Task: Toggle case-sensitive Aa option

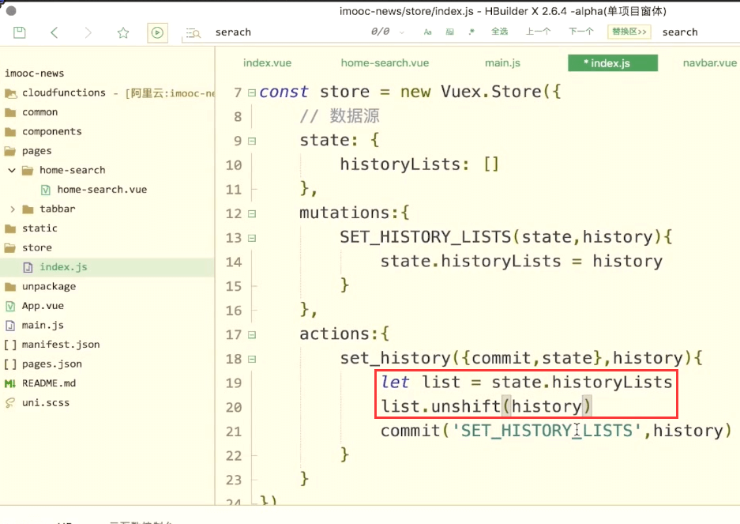Action: tap(427, 32)
